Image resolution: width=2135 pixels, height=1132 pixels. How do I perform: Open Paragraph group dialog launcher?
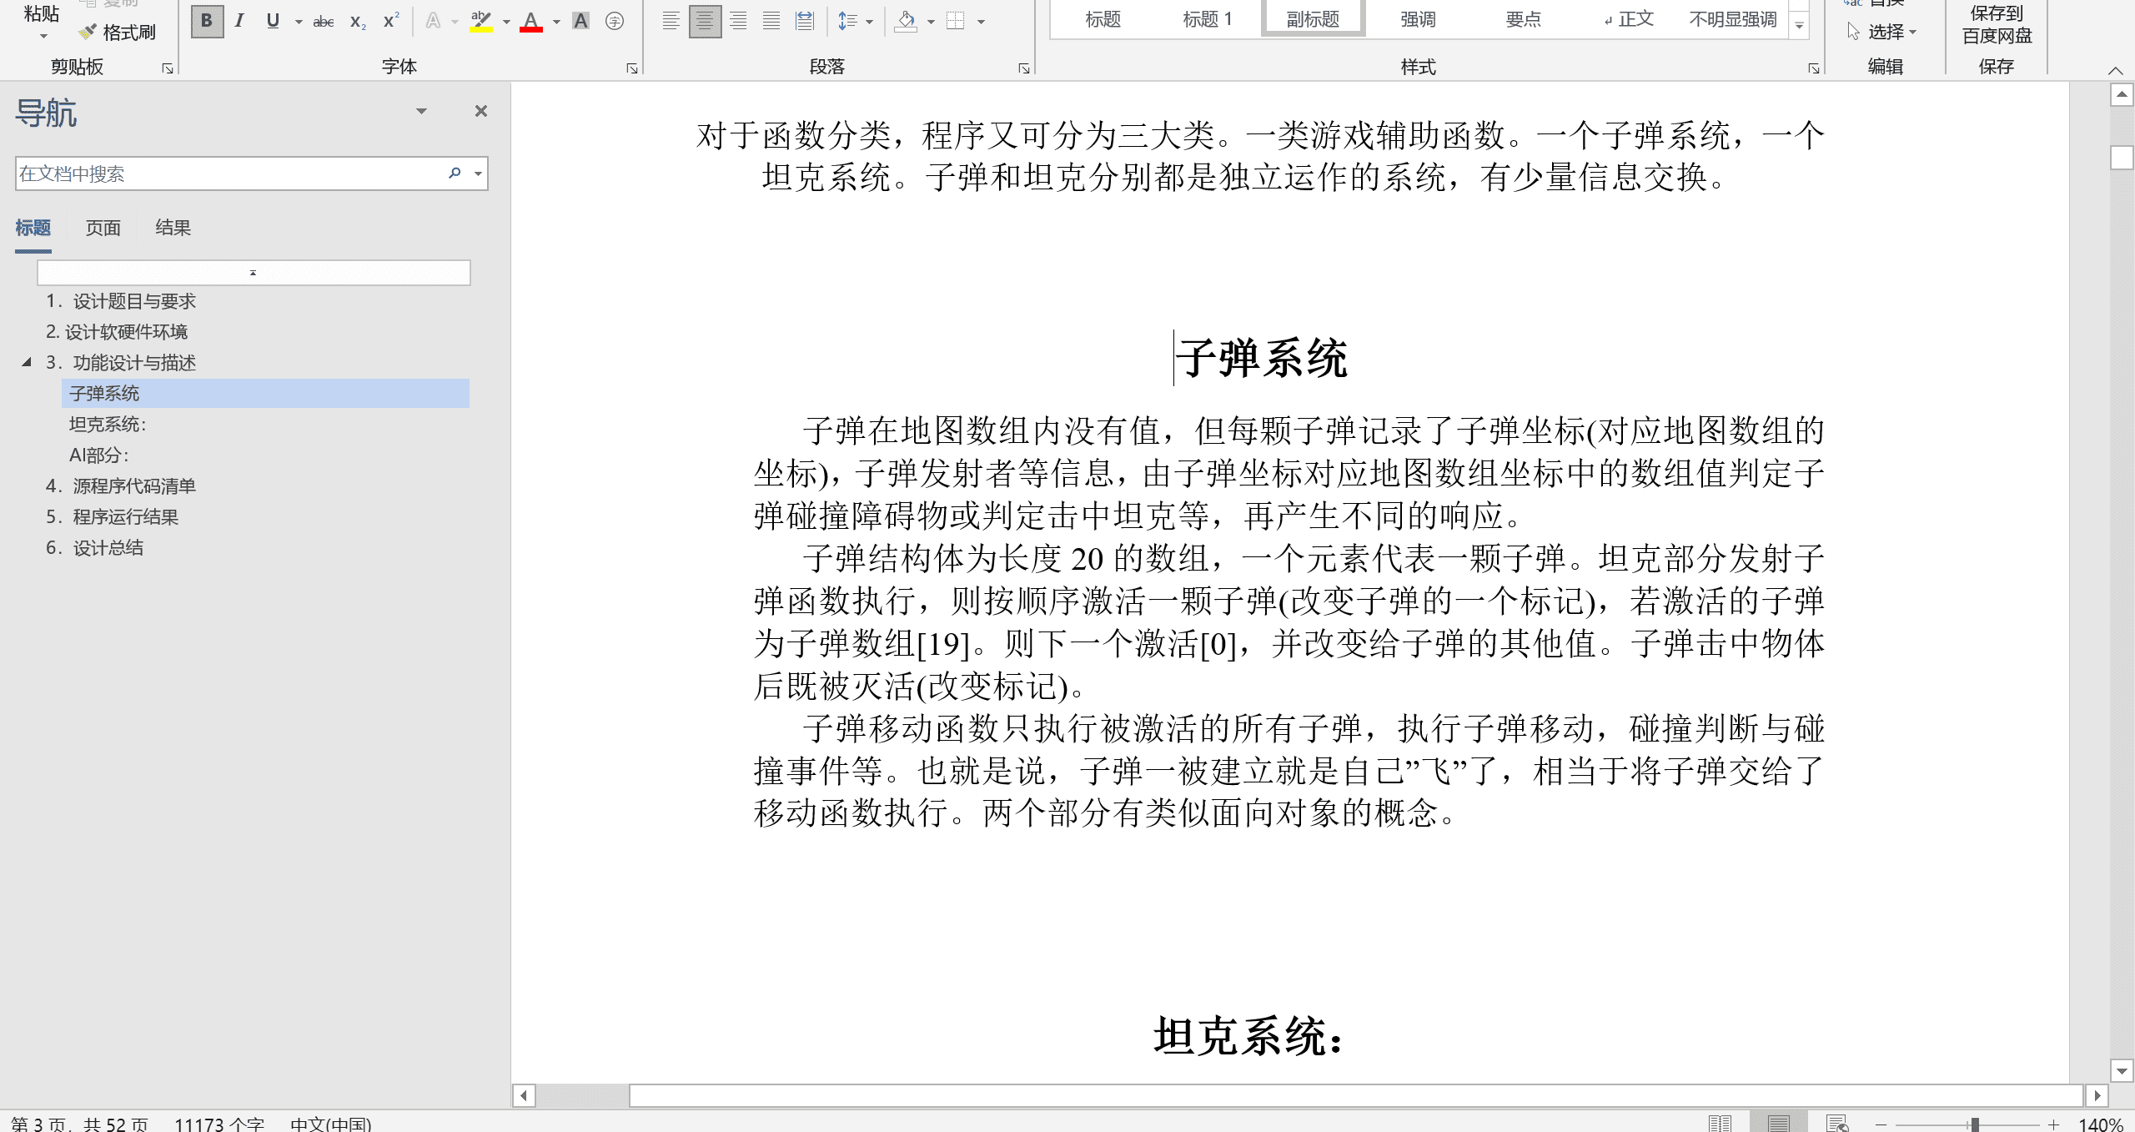pos(1024,68)
